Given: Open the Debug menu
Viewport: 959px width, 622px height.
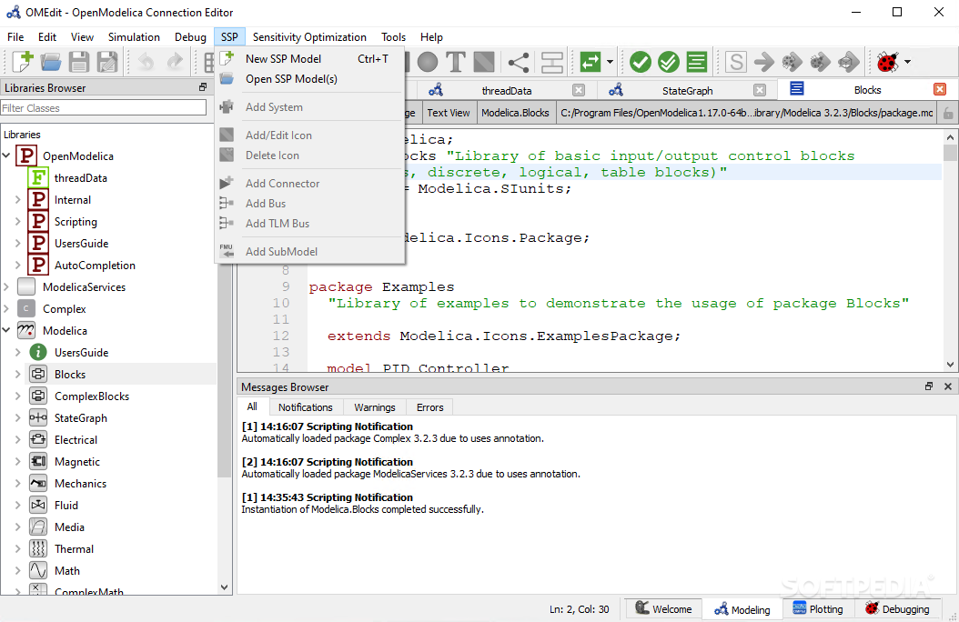Looking at the screenshot, I should 190,37.
